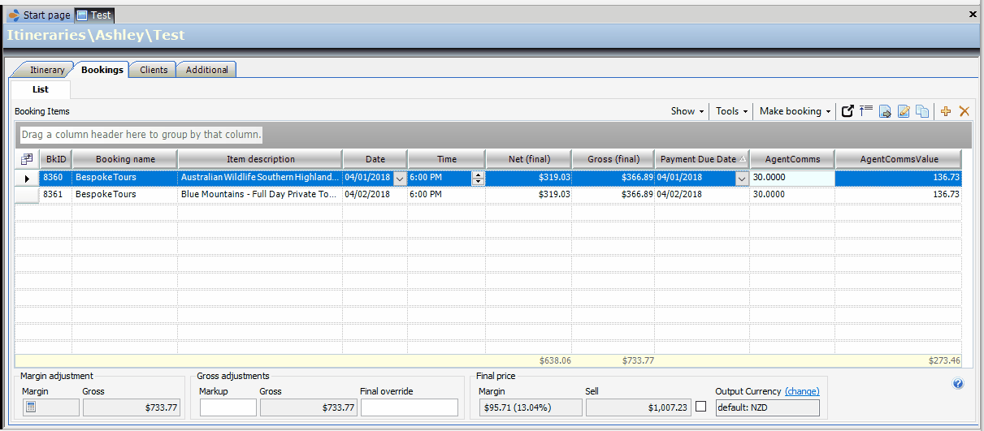Delete booking with the orange X icon
Screen dimensions: 984x431
964,111
